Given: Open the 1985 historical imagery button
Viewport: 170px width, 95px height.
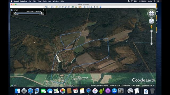Looking at the screenshot, I should (x=15, y=85).
